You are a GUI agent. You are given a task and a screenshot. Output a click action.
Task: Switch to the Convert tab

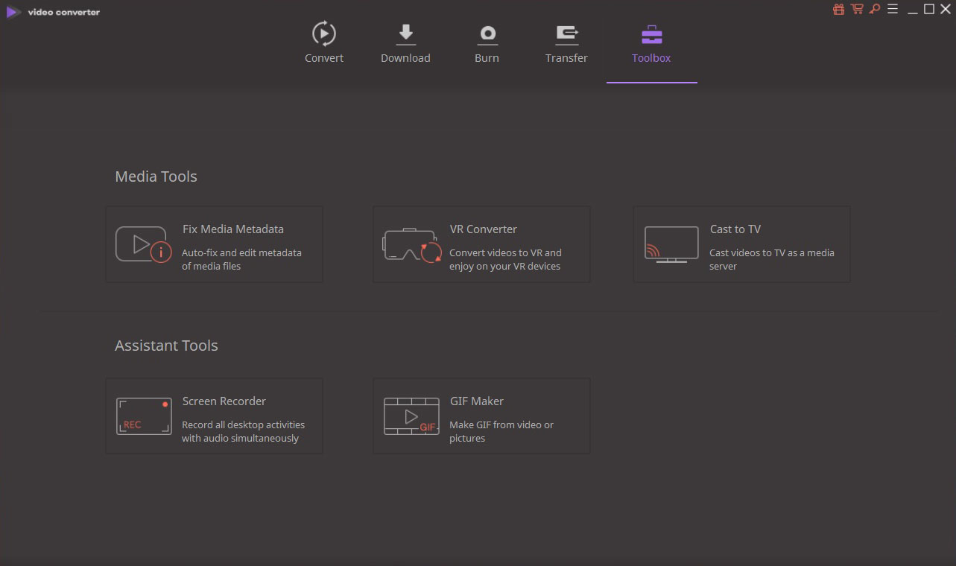324,43
